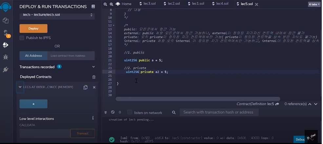Screen dimensions: 323x144
Task: Click the transactions recorded count badge
Action: click(x=59, y=67)
